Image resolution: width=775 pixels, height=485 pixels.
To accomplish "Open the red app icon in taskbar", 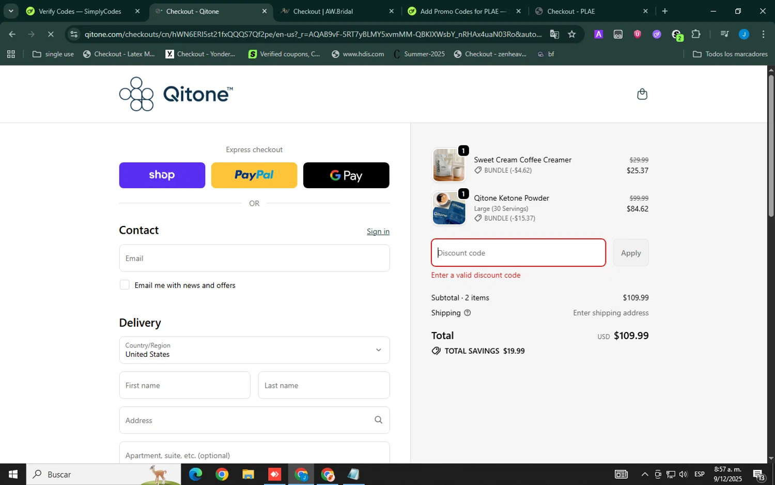I will click(x=274, y=474).
